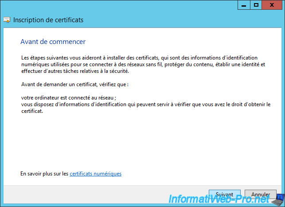Click the line "votre ordinateur est connecté au réseau ;"
Viewport: 285px width, 207px height.
[x=69, y=98]
